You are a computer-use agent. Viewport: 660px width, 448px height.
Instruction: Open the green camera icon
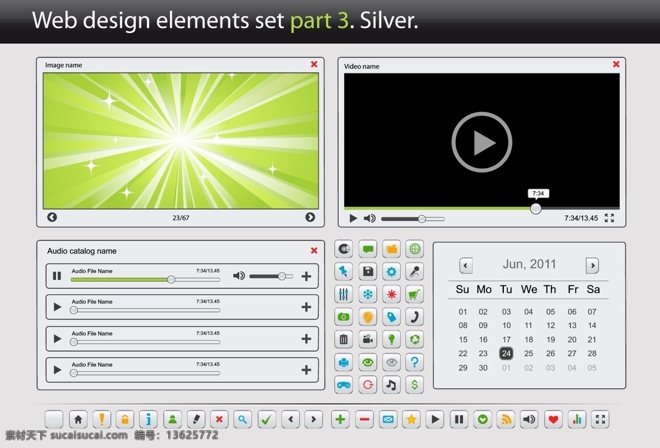344,317
